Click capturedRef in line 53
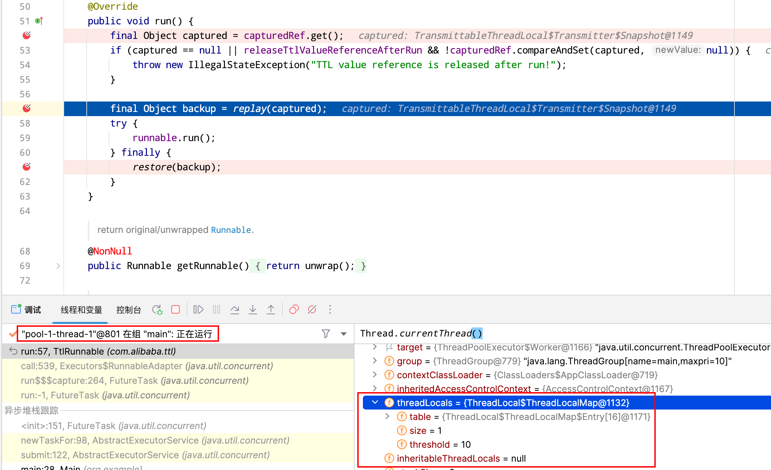 point(481,50)
